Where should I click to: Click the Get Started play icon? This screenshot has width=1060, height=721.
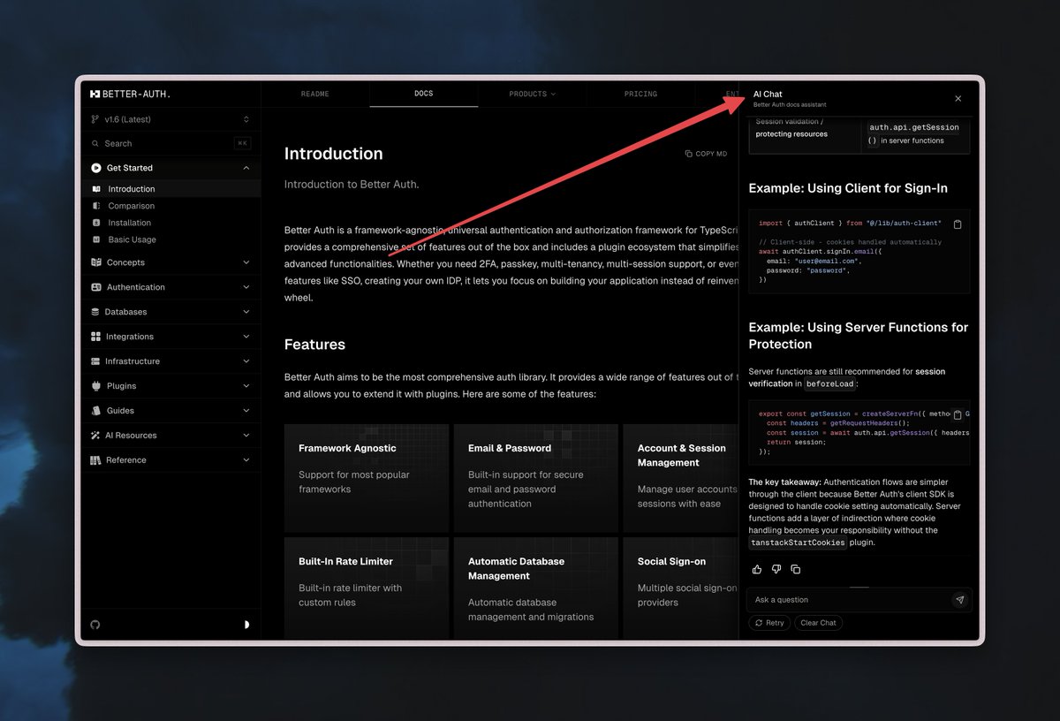[x=96, y=168]
